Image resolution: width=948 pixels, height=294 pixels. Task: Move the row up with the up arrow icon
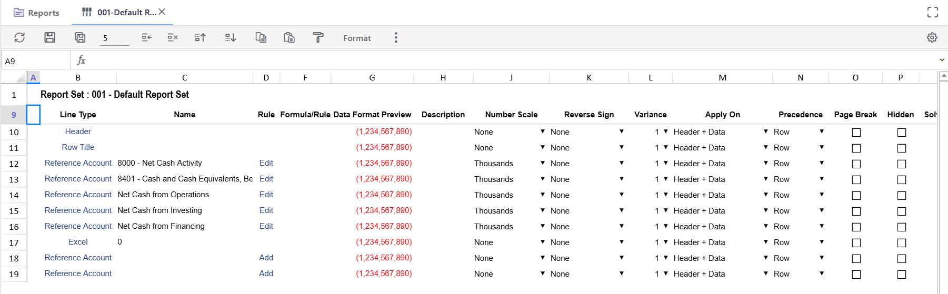point(200,37)
